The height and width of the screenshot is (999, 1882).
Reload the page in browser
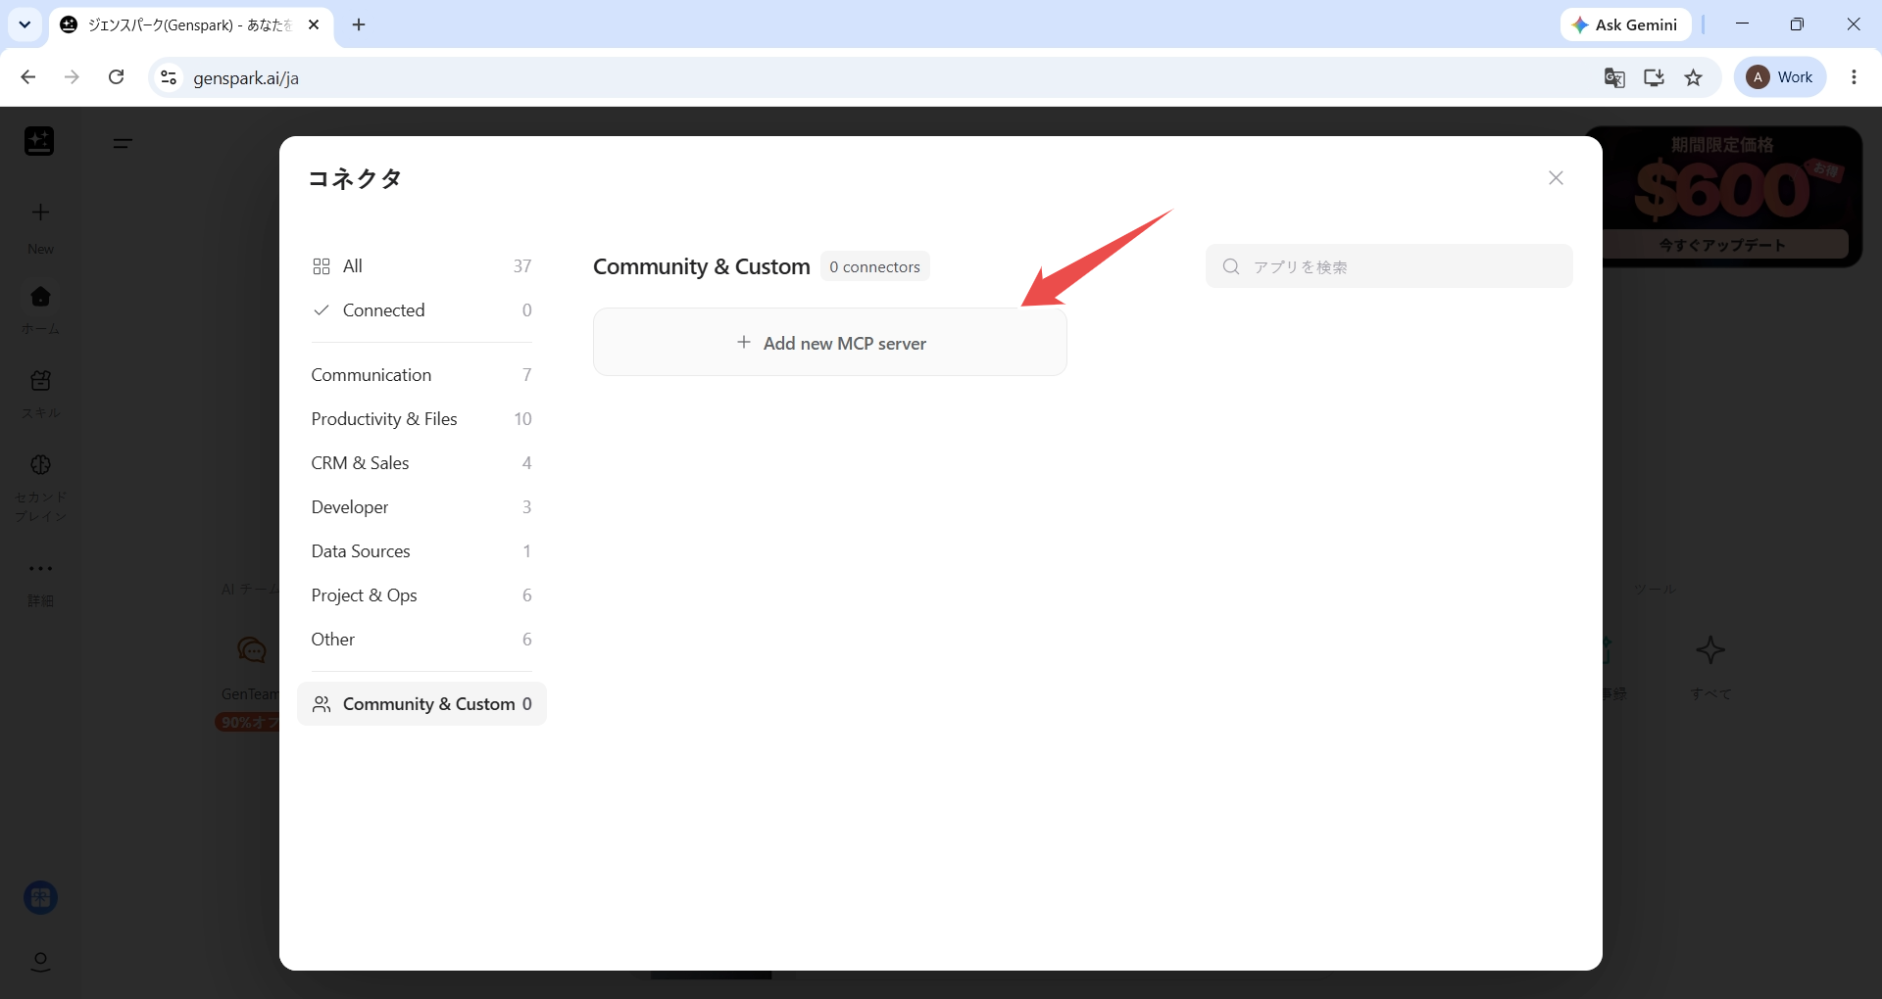pyautogui.click(x=116, y=77)
